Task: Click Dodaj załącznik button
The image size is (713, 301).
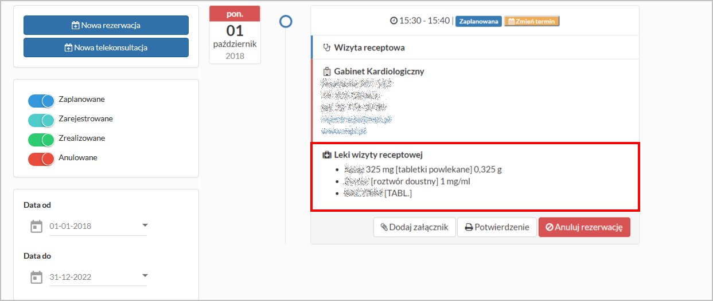Action: (x=415, y=227)
